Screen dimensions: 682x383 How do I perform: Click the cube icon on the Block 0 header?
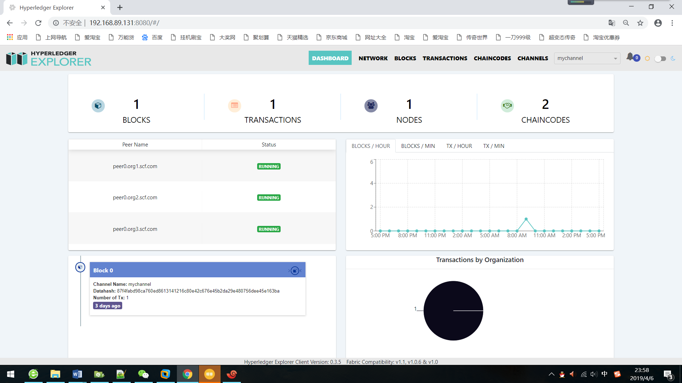[x=295, y=270]
